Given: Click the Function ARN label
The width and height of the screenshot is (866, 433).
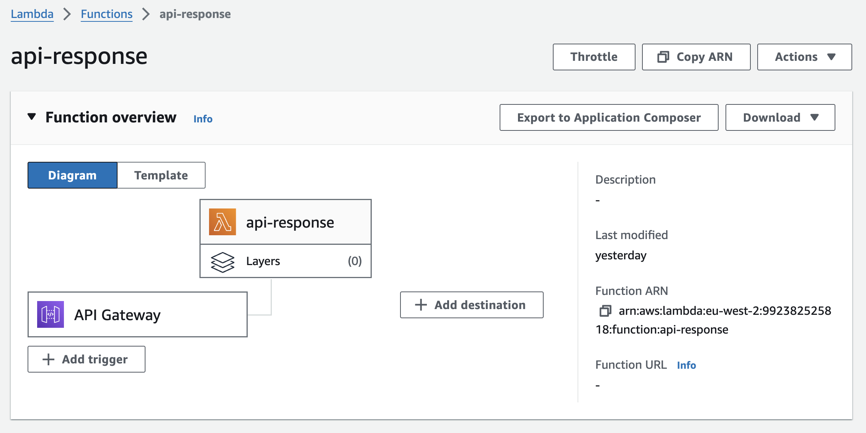Looking at the screenshot, I should [x=631, y=291].
